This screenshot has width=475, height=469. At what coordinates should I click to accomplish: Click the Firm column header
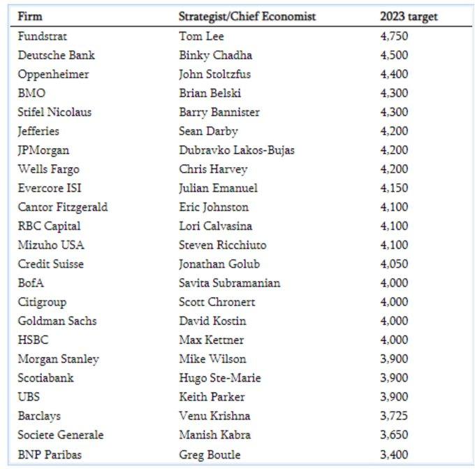click(29, 16)
